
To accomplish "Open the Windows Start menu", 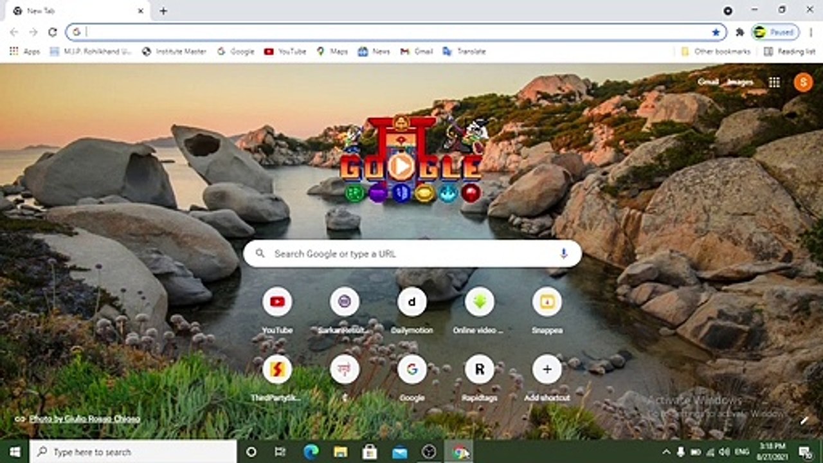I will (x=15, y=452).
